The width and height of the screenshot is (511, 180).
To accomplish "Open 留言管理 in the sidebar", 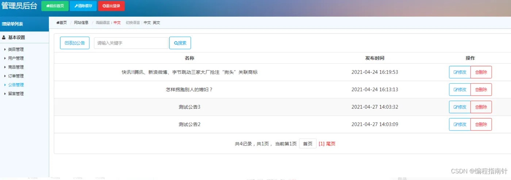I will [x=16, y=93].
